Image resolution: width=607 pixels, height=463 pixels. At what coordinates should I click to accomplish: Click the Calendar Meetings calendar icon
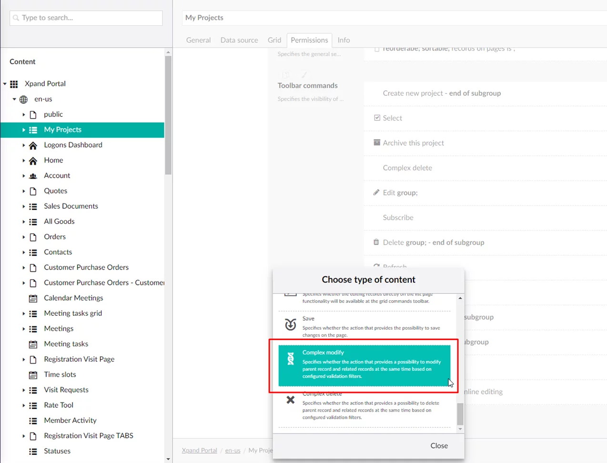pos(33,298)
